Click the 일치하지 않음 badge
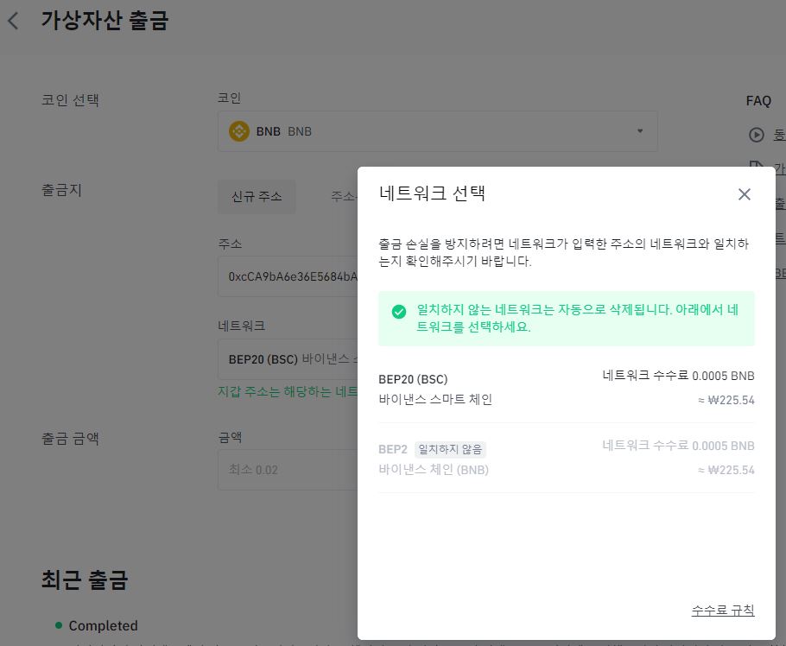 pos(450,450)
